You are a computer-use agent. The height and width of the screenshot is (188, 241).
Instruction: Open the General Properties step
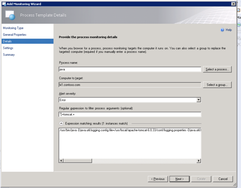(15, 35)
